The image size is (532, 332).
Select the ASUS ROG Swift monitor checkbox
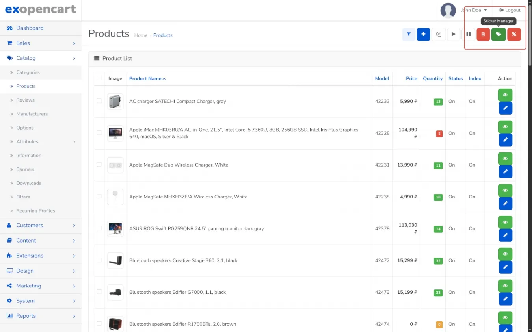point(99,228)
